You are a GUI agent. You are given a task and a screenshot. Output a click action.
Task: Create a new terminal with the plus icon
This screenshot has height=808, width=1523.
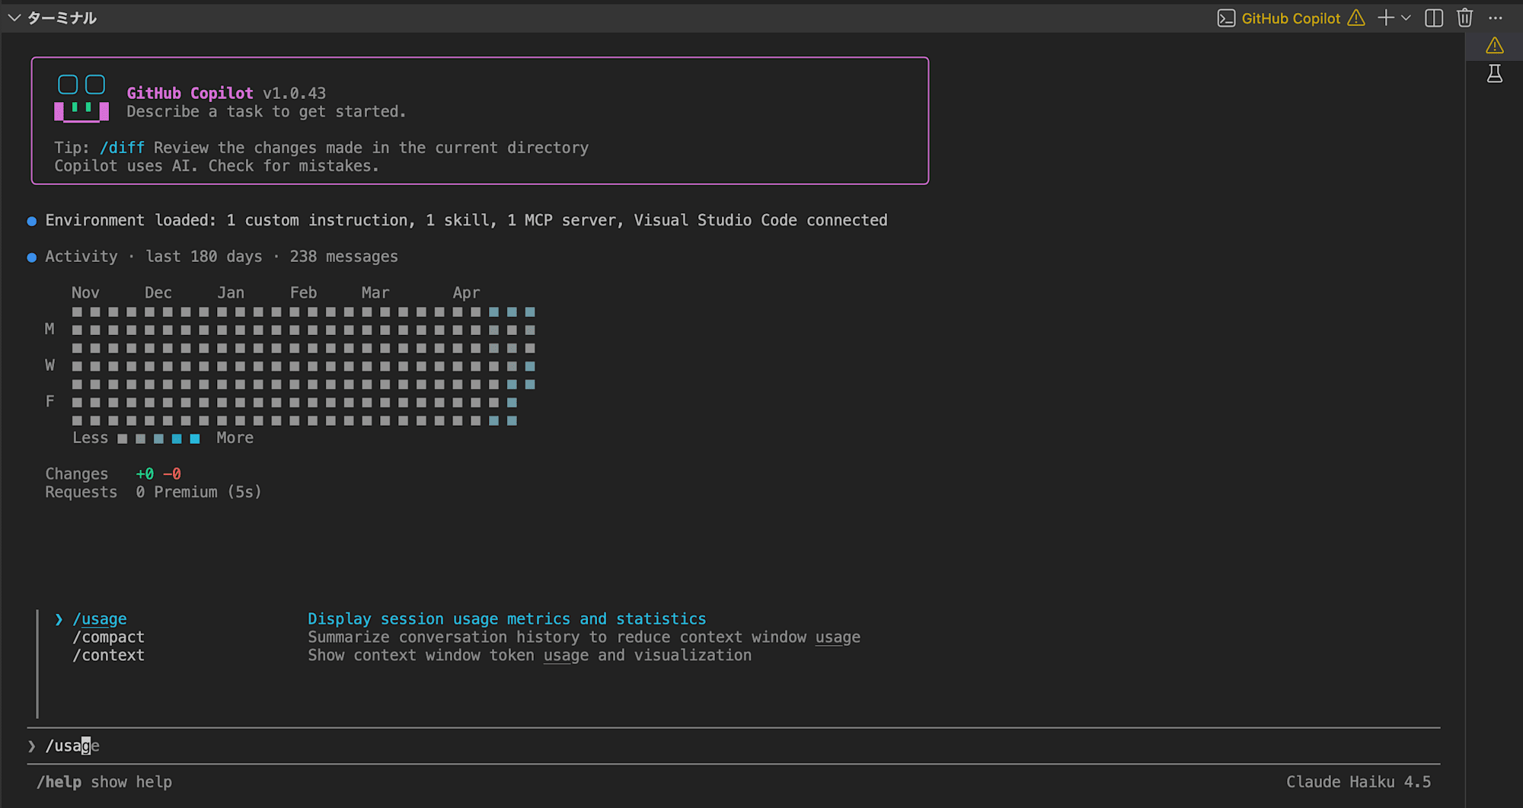tap(1386, 18)
